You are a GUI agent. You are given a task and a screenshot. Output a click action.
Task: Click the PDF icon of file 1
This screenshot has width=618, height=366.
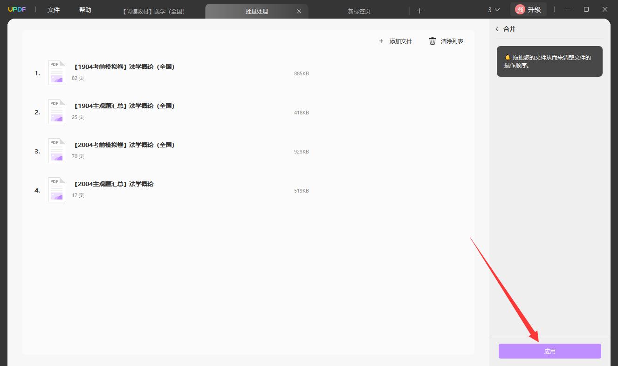click(56, 73)
